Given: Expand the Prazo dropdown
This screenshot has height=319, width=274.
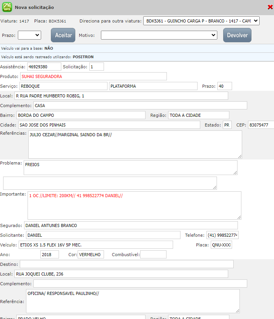Looking at the screenshot, I should (x=29, y=35).
